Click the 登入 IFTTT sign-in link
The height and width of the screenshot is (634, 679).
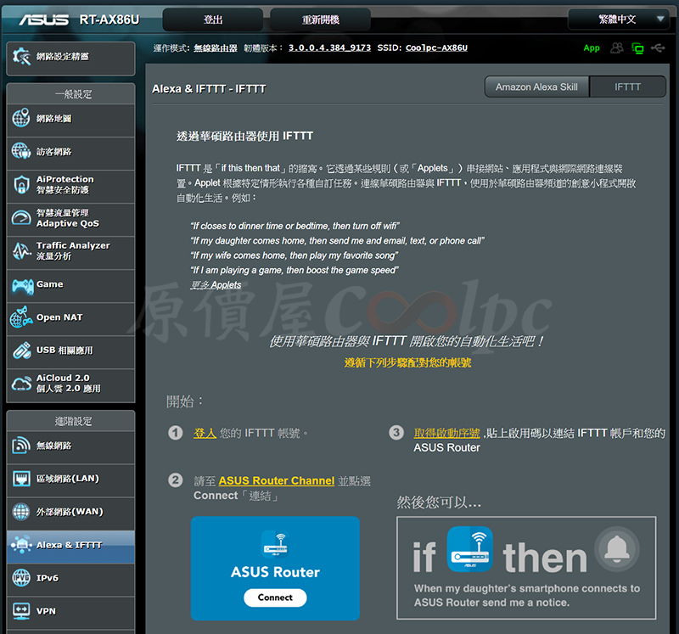pyautogui.click(x=205, y=433)
